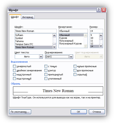Confirm with the ОК button

pos(79,112)
